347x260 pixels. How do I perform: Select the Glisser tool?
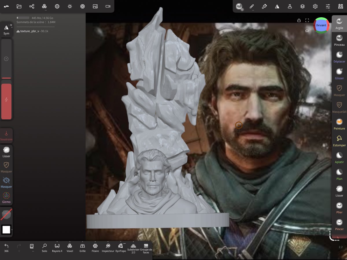click(339, 74)
